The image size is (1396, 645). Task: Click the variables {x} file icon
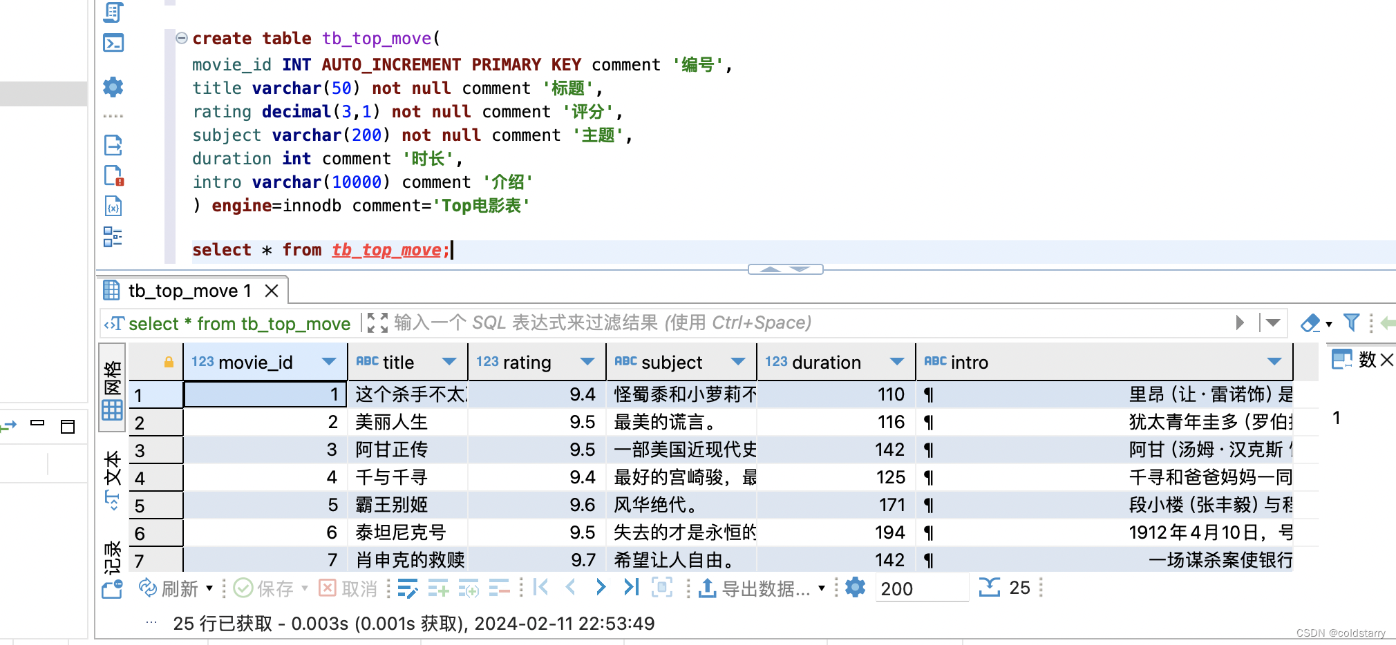(x=113, y=206)
